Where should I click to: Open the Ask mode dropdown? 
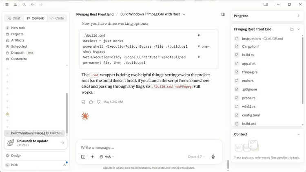107,157
